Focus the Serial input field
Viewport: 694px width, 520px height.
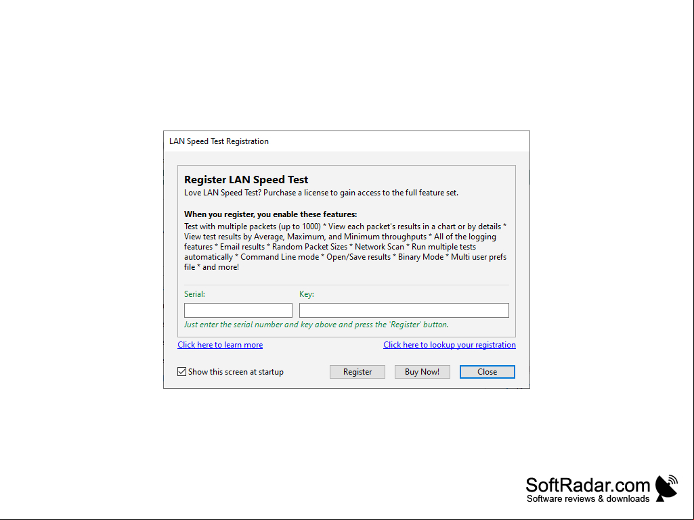point(238,310)
